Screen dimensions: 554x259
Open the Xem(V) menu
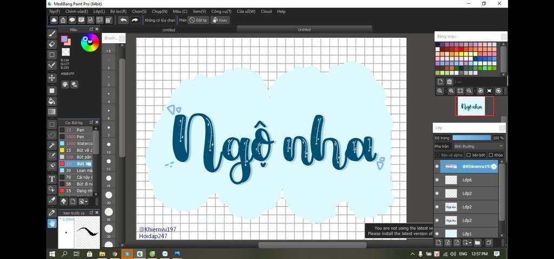pyautogui.click(x=199, y=11)
